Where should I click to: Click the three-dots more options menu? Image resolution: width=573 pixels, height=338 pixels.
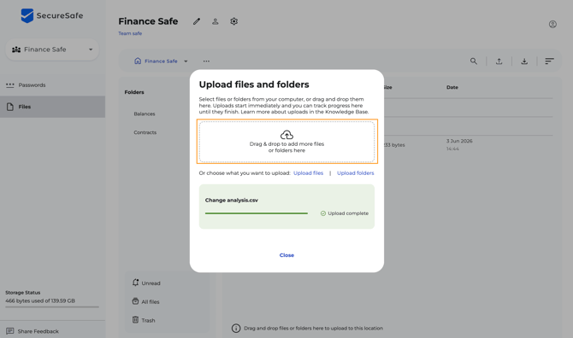[x=206, y=61]
